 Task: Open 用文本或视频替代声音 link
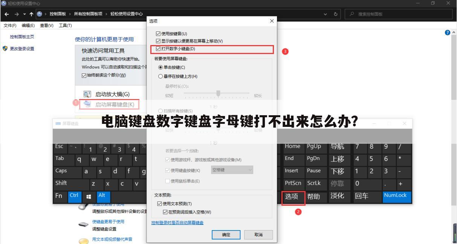112,239
